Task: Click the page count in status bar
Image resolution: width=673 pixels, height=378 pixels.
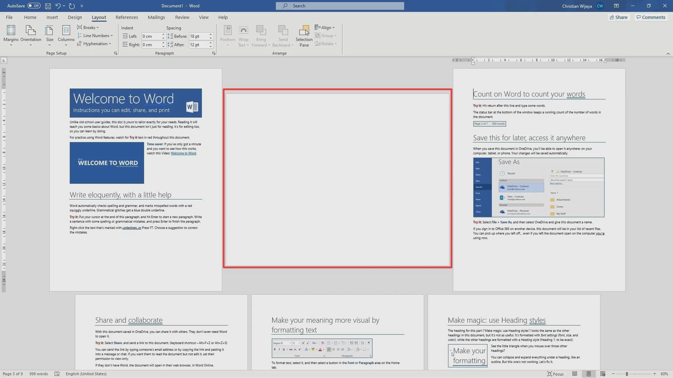Action: click(13, 374)
